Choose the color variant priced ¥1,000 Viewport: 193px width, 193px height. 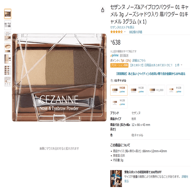(156, 90)
